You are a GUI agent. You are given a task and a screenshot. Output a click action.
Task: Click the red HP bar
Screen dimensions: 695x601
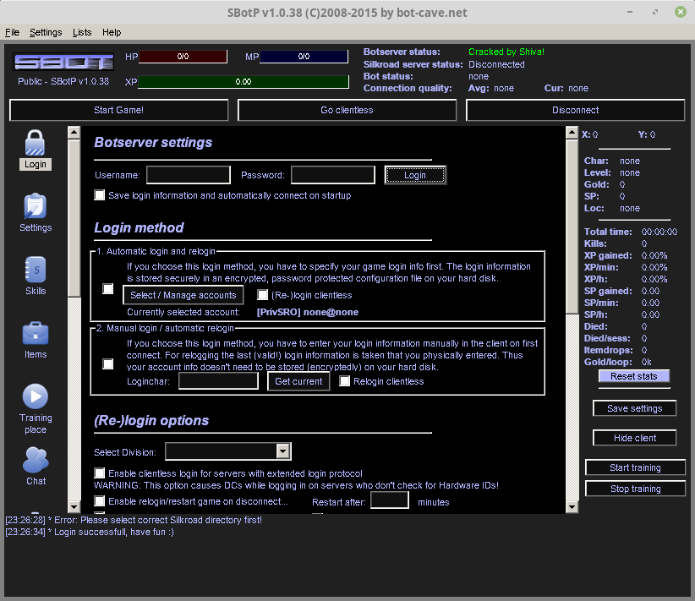183,57
